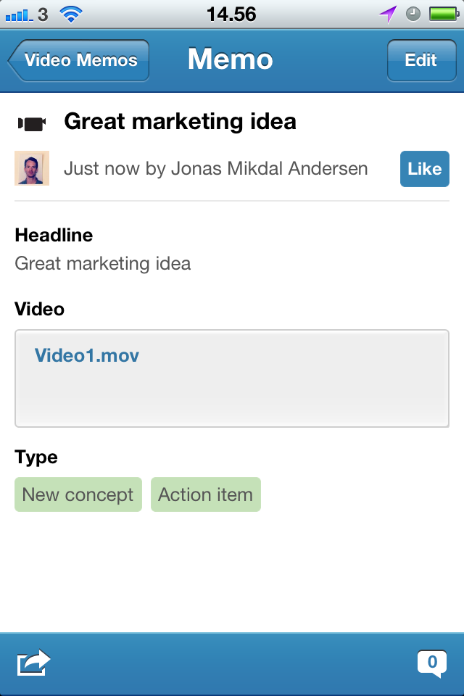Open the Video1.mov file link

(x=87, y=355)
